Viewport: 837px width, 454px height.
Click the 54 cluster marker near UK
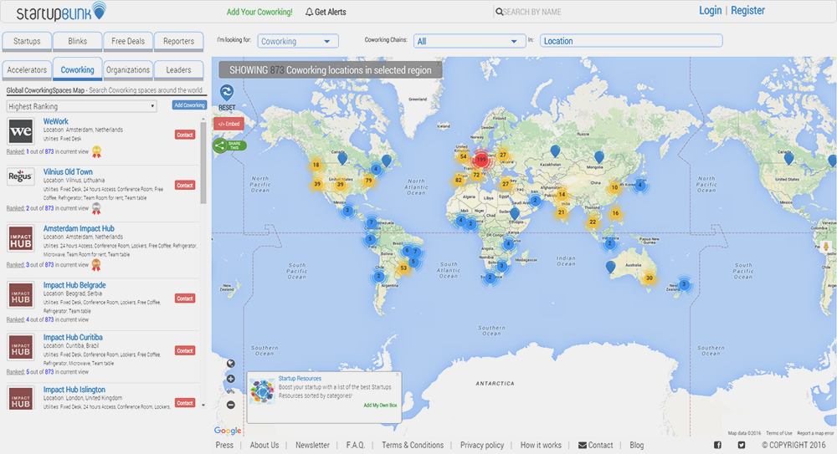coord(463,156)
